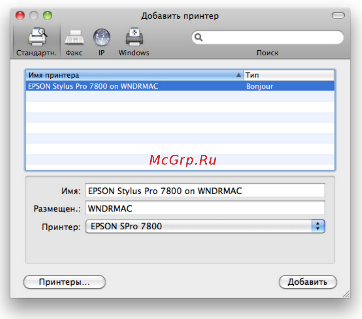
Task: Zoom window with the green button
Action: tap(48, 16)
